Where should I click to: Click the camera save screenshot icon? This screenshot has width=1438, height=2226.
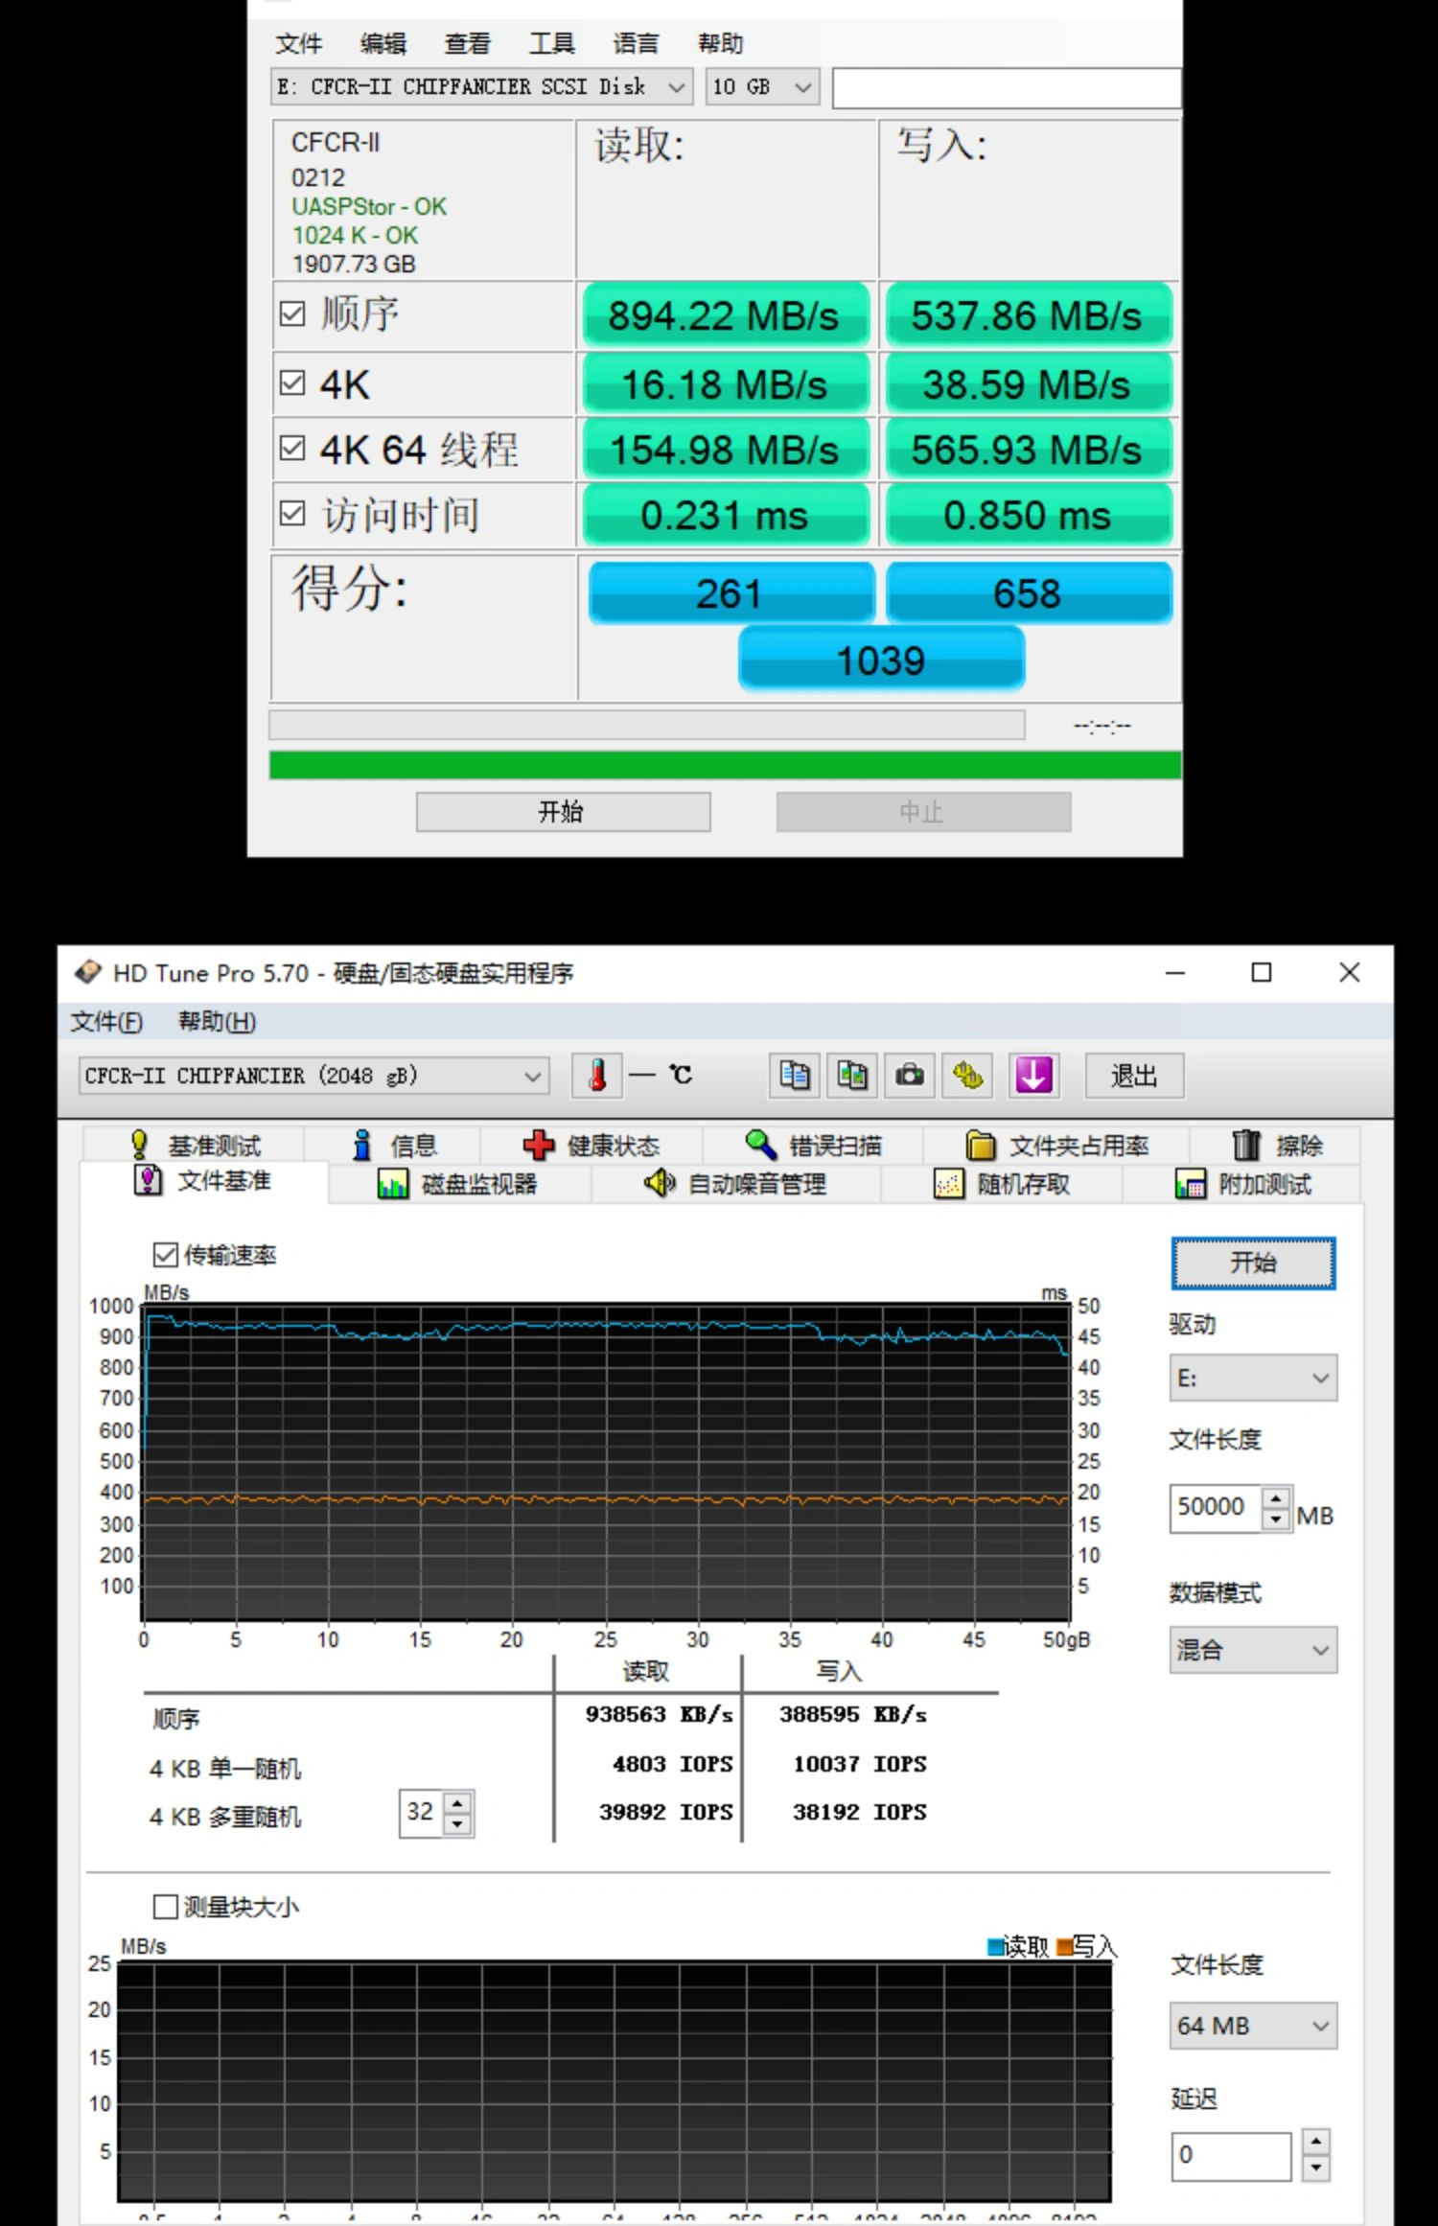click(x=910, y=1076)
